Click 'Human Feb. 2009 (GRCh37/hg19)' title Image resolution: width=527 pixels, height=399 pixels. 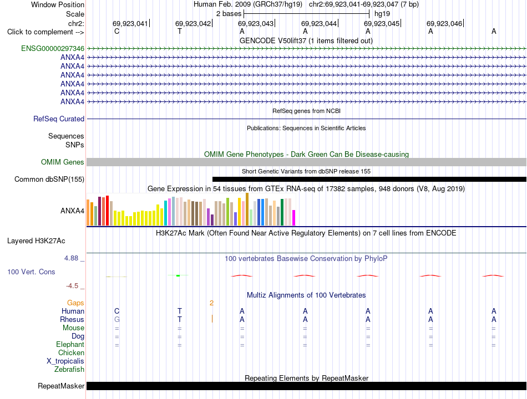tap(248, 4)
